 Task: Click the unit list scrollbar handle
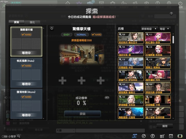(x=173, y=40)
